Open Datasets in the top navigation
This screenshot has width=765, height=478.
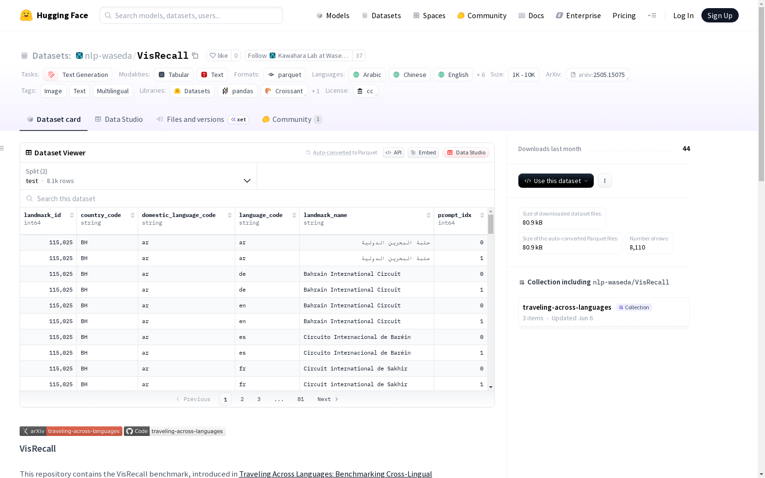[x=381, y=15]
